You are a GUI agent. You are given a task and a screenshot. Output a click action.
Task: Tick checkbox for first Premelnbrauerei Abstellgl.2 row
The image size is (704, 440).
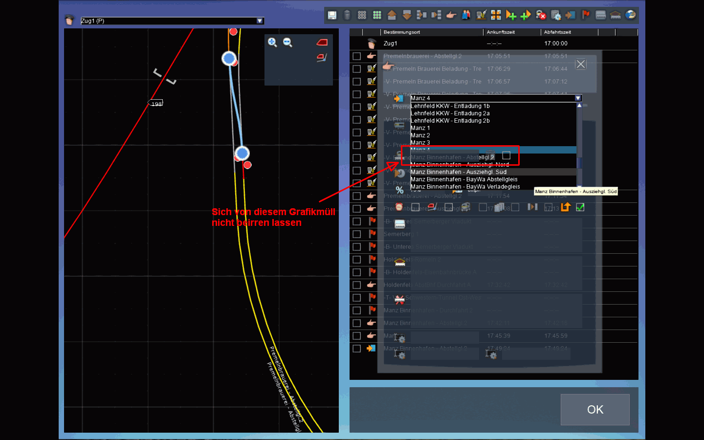point(357,56)
